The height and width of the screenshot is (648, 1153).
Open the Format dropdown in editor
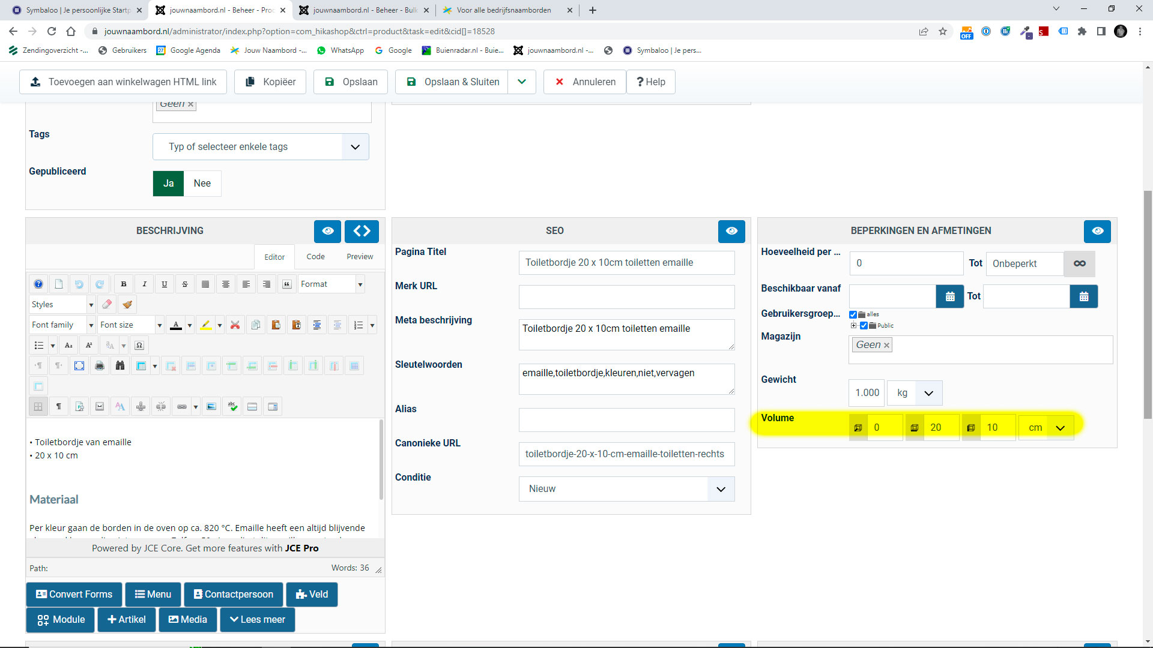pos(331,284)
